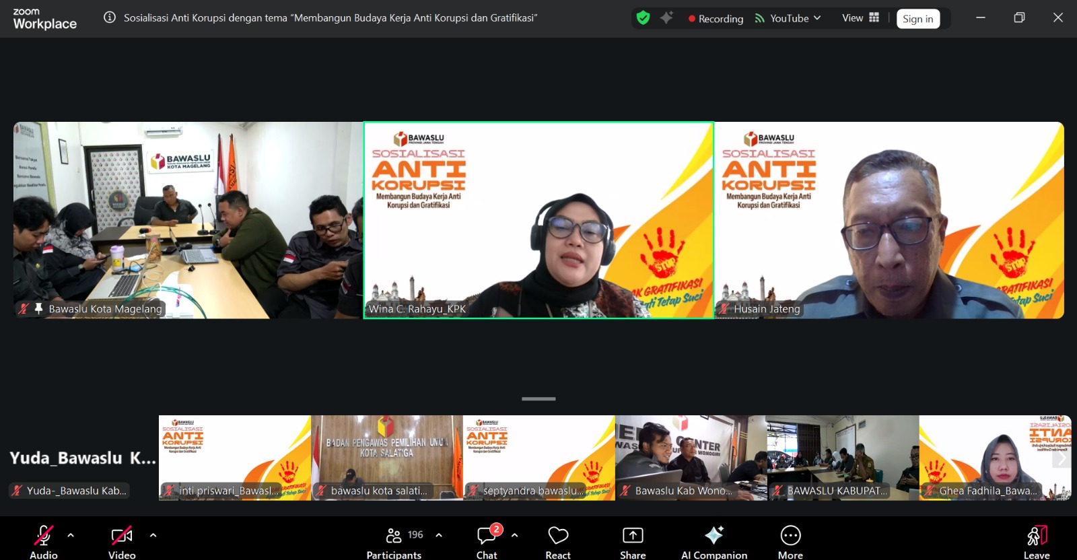Image resolution: width=1077 pixels, height=560 pixels.
Task: Open YouTube livestream dropdown
Action: coord(788,18)
